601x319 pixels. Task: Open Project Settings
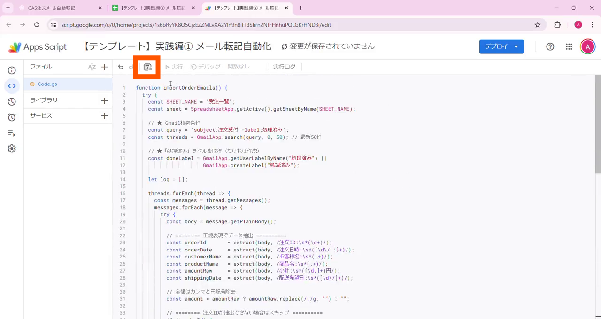[x=11, y=148]
